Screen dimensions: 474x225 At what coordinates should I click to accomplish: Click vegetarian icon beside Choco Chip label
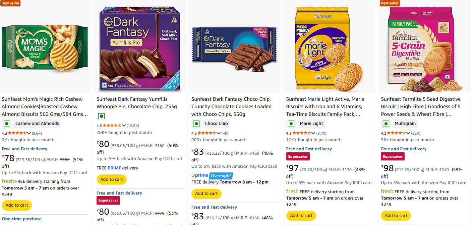point(196,124)
